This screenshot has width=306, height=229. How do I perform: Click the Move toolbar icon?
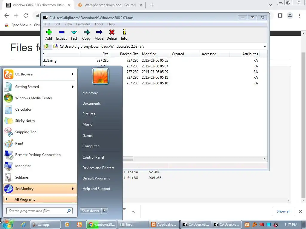click(x=99, y=32)
